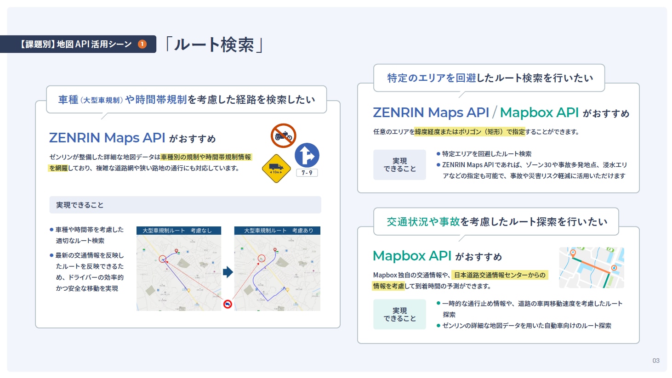Viewport: 672px width, 378px height.
Task: Click the blue straight-or-right arrow sign
Action: [308, 155]
